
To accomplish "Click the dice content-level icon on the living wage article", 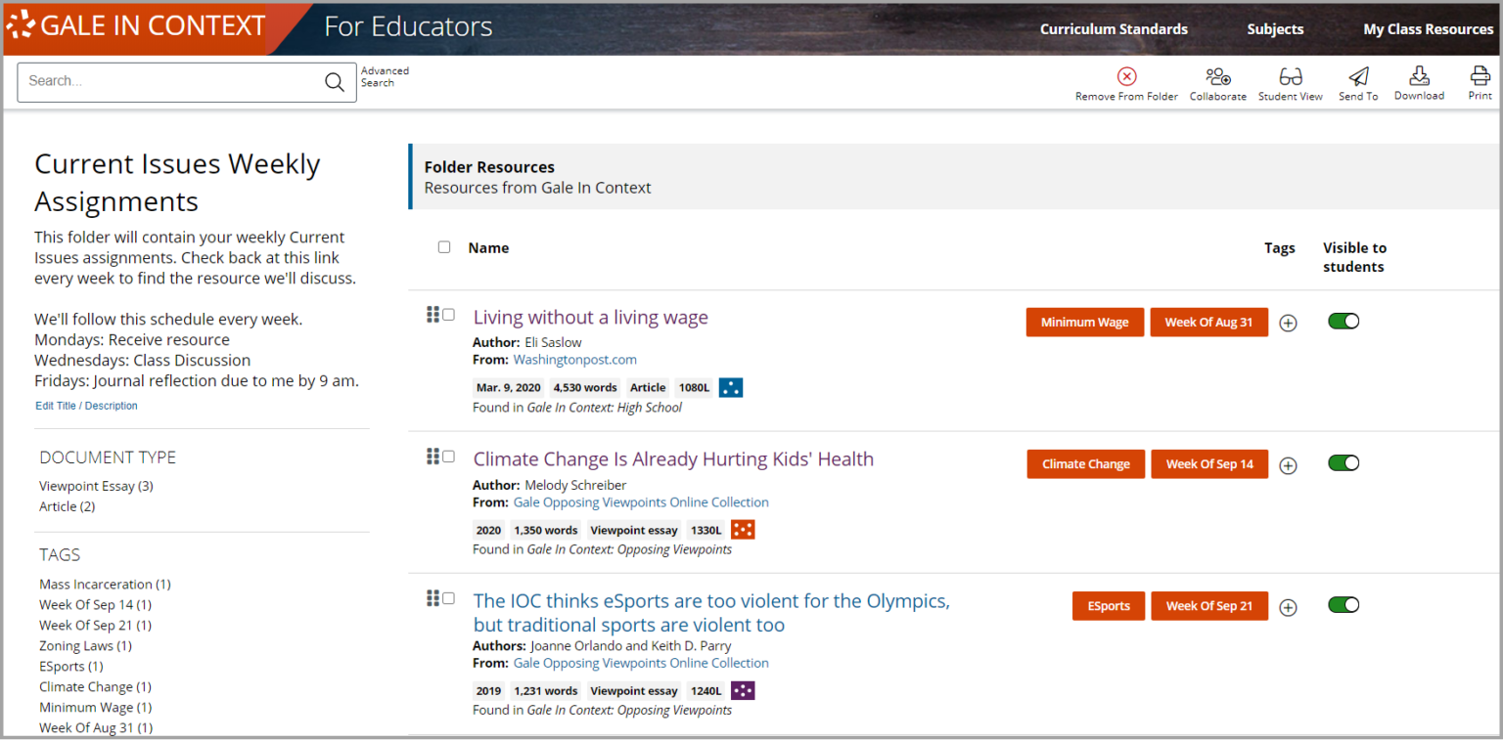I will pos(731,387).
